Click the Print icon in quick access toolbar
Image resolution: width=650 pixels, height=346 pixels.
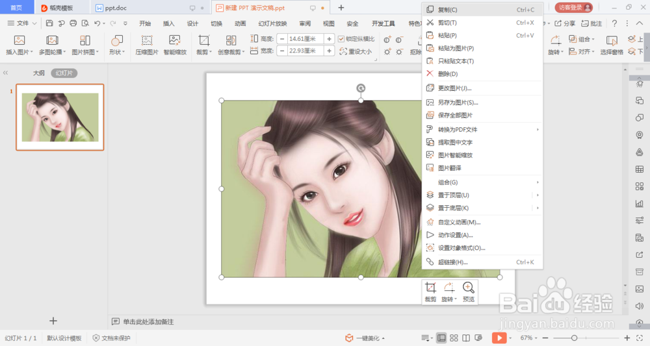73,23
